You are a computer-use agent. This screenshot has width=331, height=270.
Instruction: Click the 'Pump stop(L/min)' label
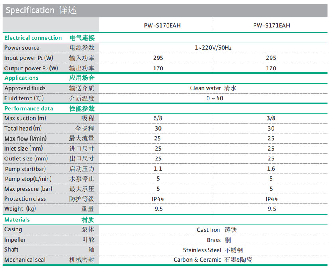coord(28,179)
